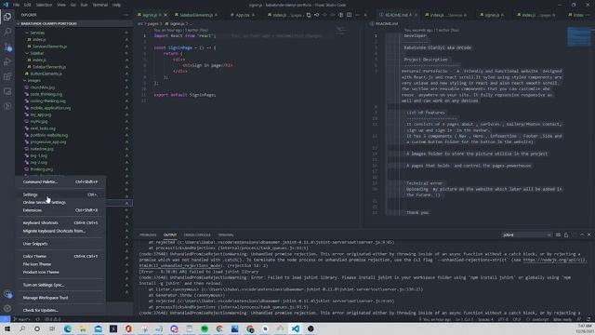The width and height of the screenshot is (595, 335).
Task: Click the README minimap preview
Action: click(x=579, y=36)
